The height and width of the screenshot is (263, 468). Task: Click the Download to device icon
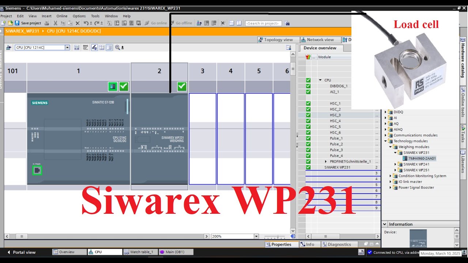pyautogui.click(x=117, y=23)
